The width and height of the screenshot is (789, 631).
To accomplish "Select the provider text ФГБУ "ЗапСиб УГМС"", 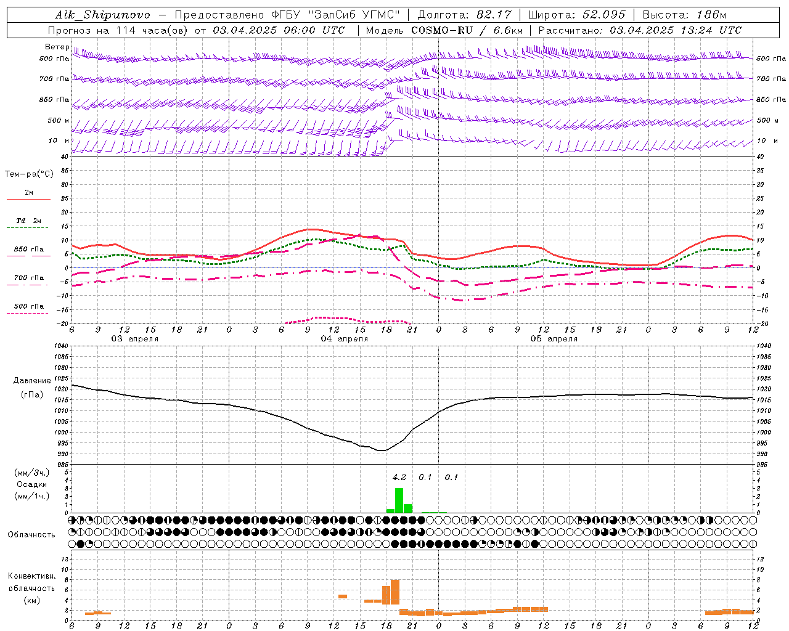I will (335, 15).
